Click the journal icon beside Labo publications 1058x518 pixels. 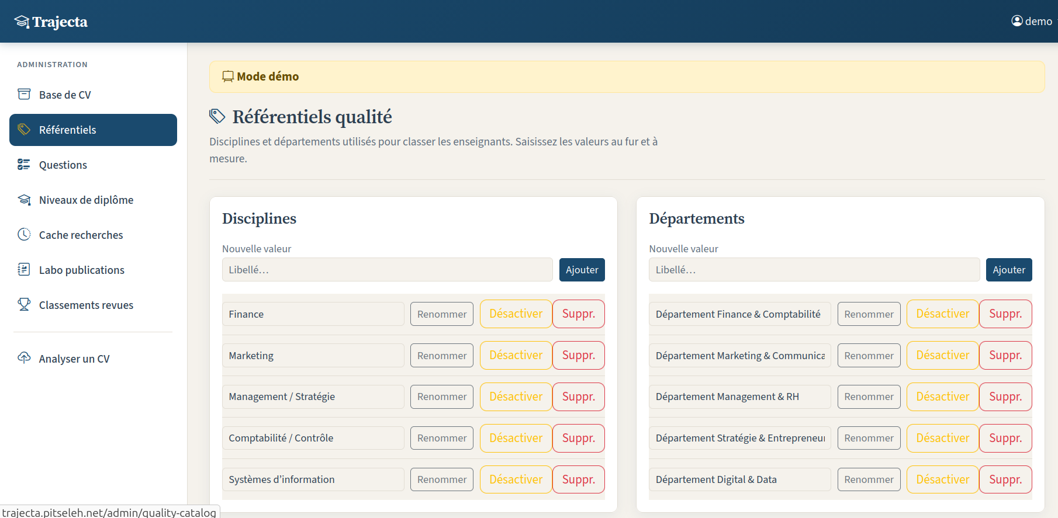pyautogui.click(x=24, y=269)
